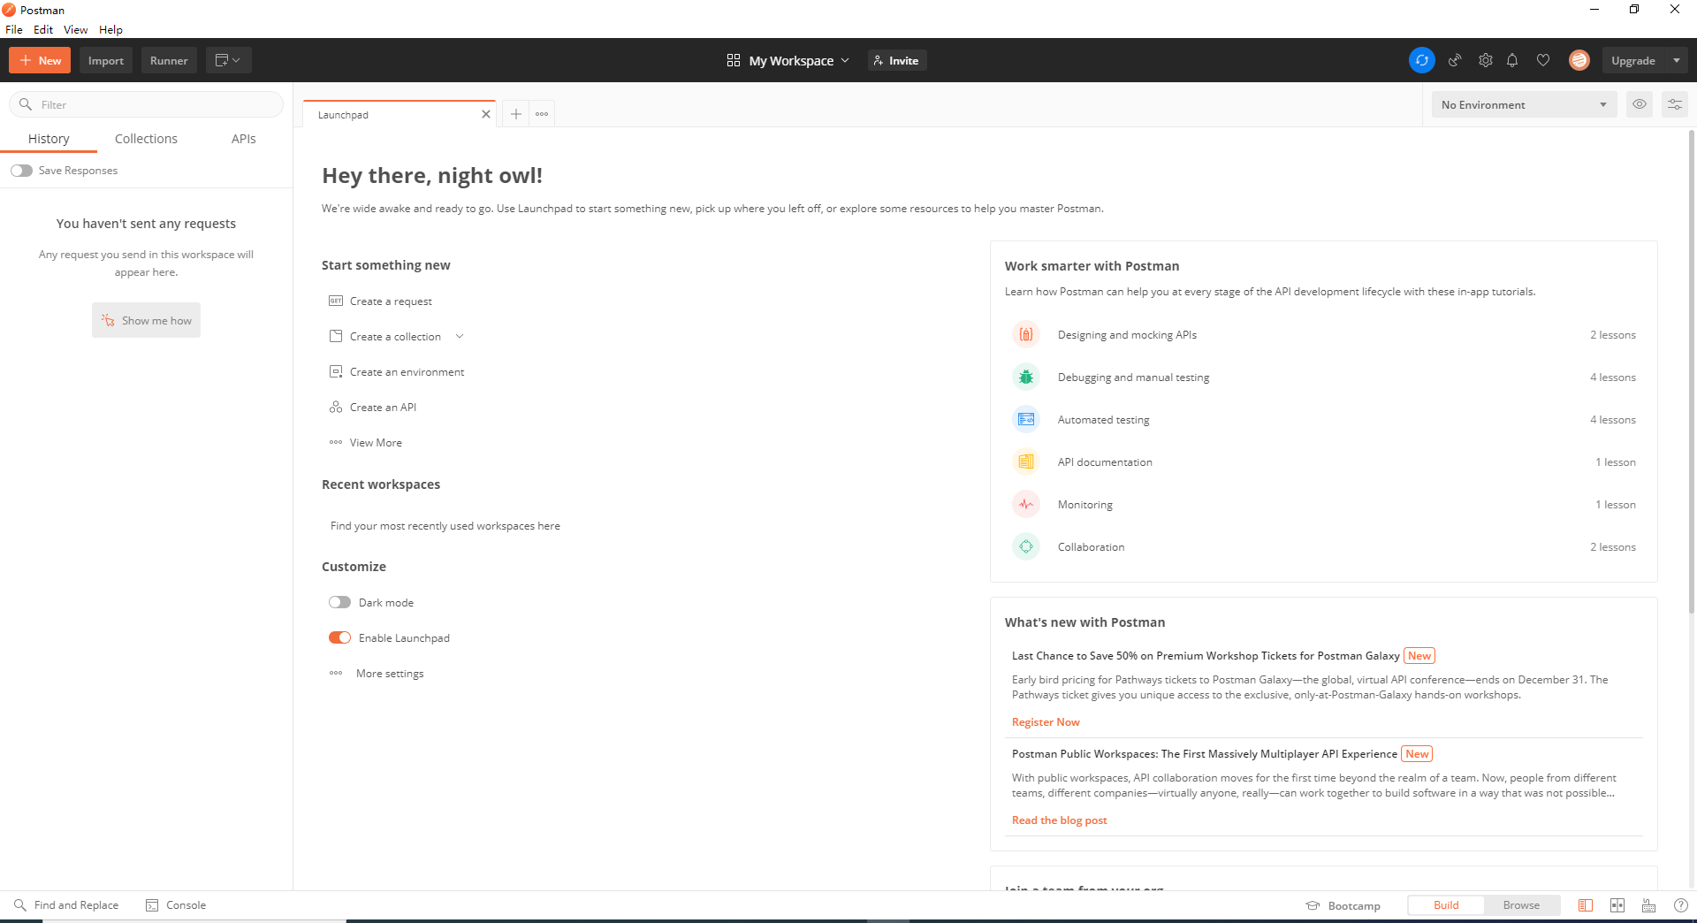Open the help question mark icon
The width and height of the screenshot is (1697, 923).
(x=1681, y=905)
